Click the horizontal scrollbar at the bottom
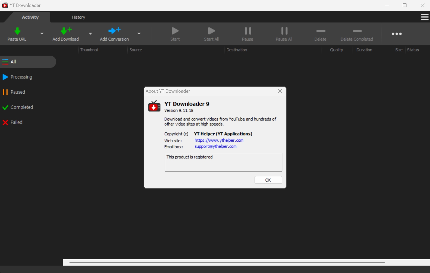The height and width of the screenshot is (273, 430). pyautogui.click(x=227, y=262)
